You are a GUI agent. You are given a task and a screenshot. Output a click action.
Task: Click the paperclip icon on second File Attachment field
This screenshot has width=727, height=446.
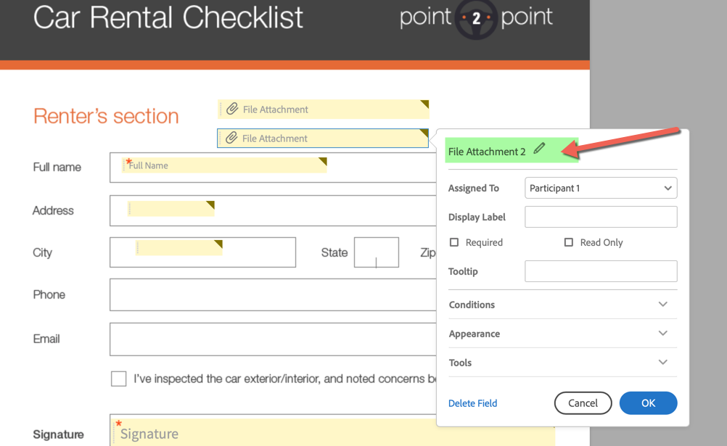click(232, 138)
